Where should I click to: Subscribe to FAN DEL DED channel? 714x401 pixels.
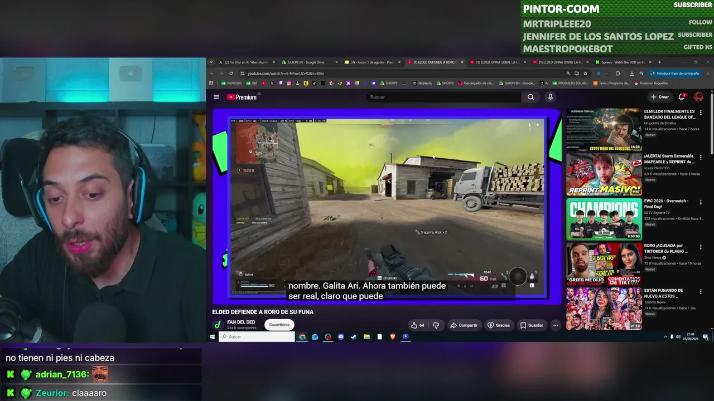[279, 325]
